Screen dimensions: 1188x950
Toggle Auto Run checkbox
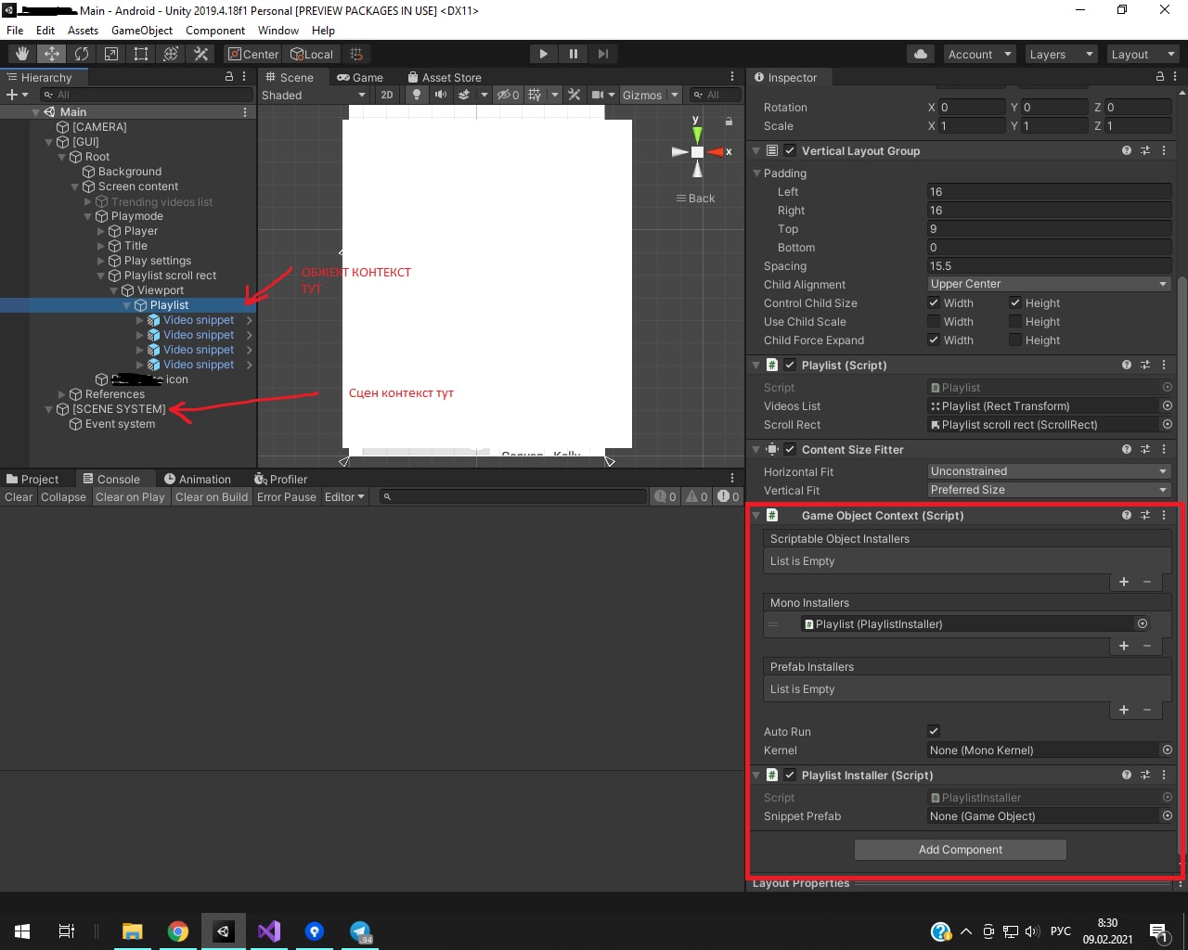point(934,731)
